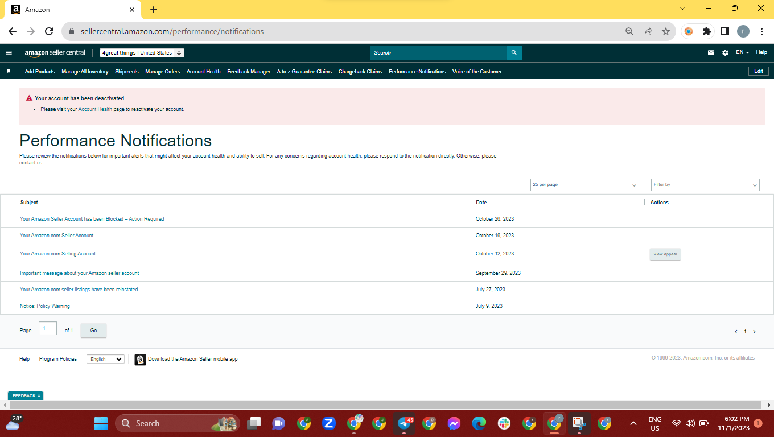774x437 pixels.
Task: Go to Shipments in the nav bar
Action: 127,72
